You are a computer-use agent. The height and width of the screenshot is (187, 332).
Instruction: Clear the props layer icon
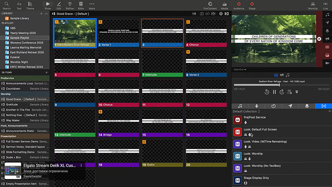point(327,31)
